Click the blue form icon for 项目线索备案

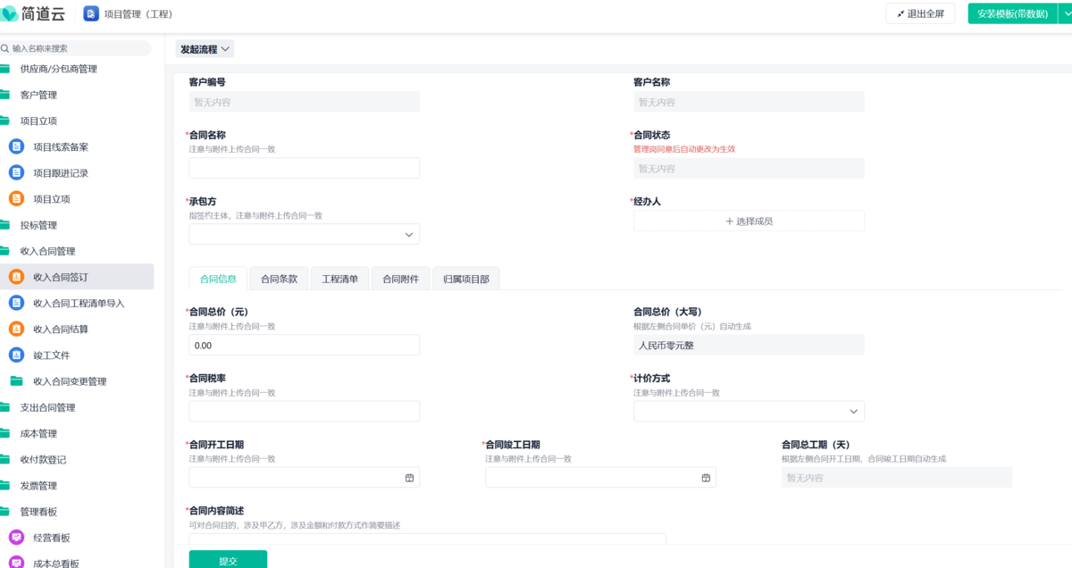(16, 146)
